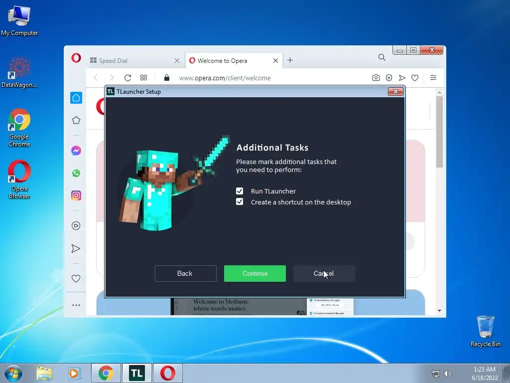The height and width of the screenshot is (383, 510).
Task: Select My Computer desktop icon
Action: [x=19, y=20]
